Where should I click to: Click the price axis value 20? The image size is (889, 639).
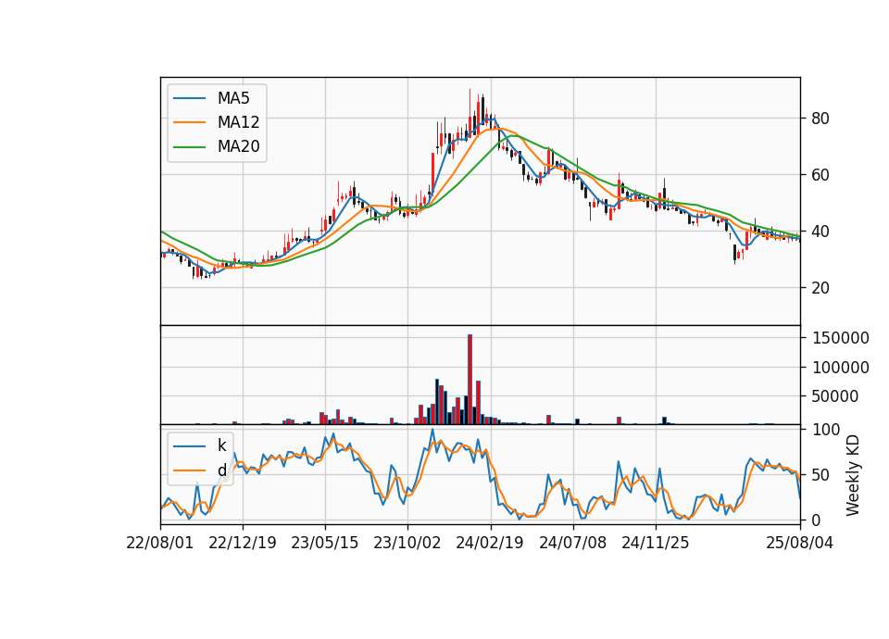(x=820, y=288)
